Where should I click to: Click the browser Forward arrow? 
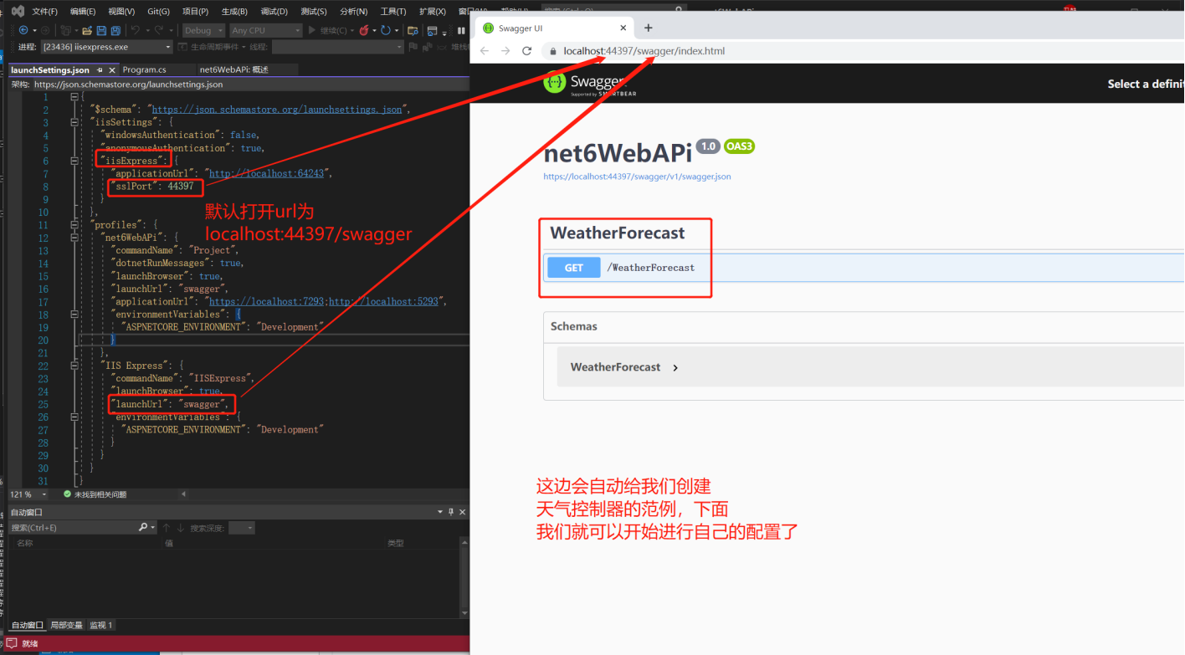(505, 51)
